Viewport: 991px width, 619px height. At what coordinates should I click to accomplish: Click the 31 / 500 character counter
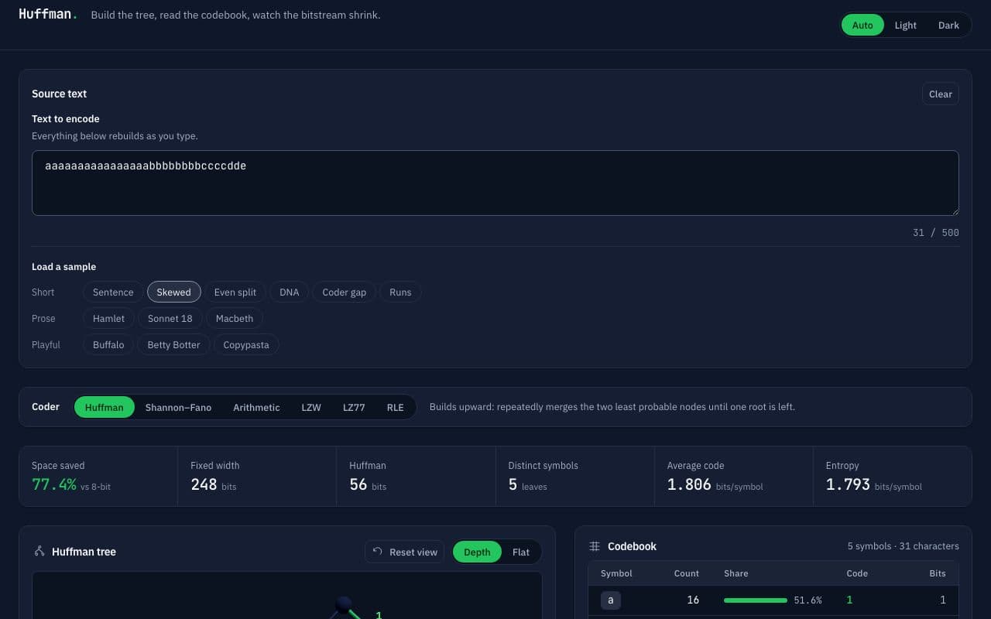tap(936, 232)
